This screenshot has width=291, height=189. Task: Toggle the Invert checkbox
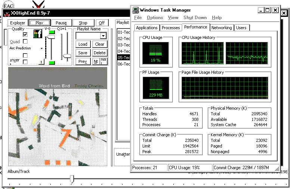(x=25, y=62)
